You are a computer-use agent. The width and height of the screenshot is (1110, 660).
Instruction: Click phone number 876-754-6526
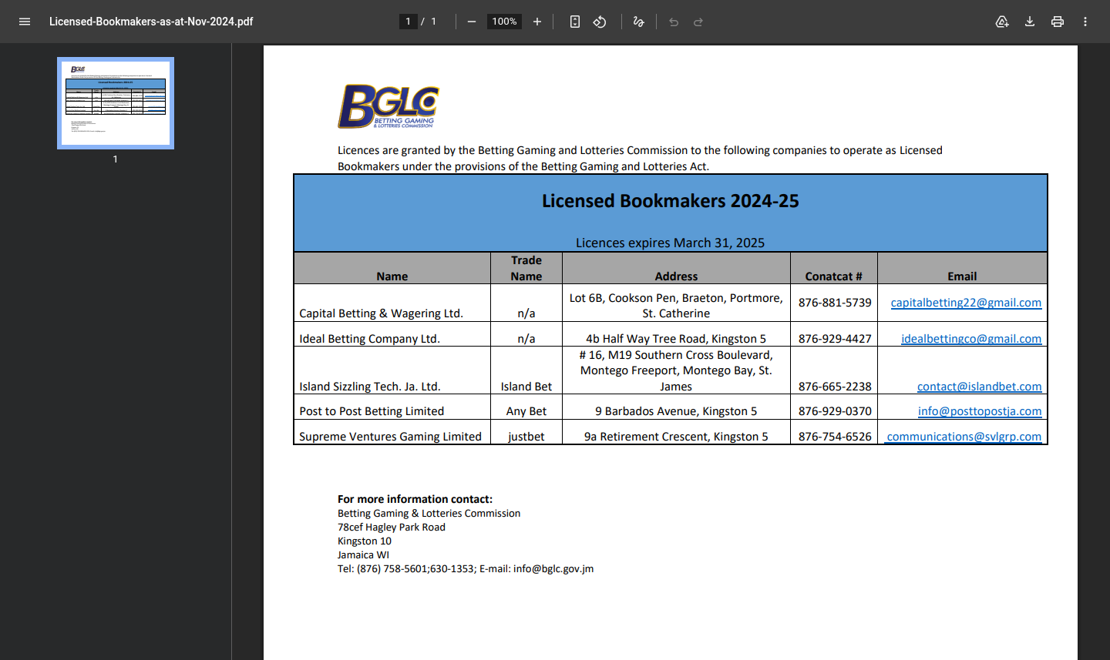coord(835,437)
